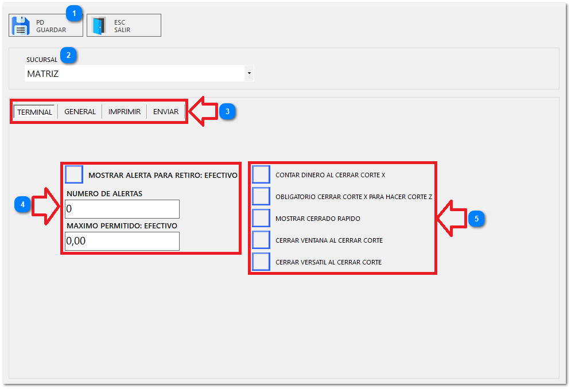Click the blue number 4 badge
This screenshot has width=571, height=389.
[x=22, y=205]
